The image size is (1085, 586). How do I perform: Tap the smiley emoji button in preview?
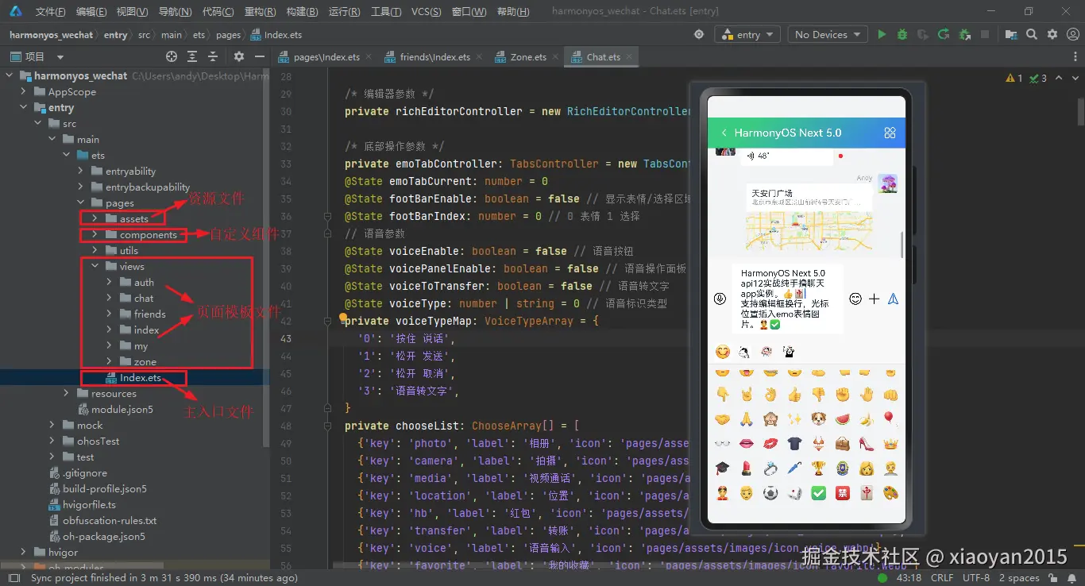coord(855,299)
